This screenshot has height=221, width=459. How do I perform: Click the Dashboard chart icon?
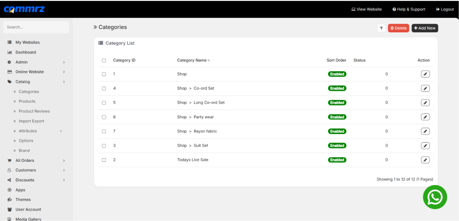click(x=9, y=52)
